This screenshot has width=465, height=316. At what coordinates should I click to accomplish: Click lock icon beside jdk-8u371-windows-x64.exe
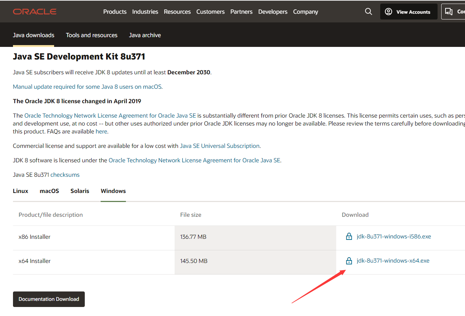[x=349, y=261]
